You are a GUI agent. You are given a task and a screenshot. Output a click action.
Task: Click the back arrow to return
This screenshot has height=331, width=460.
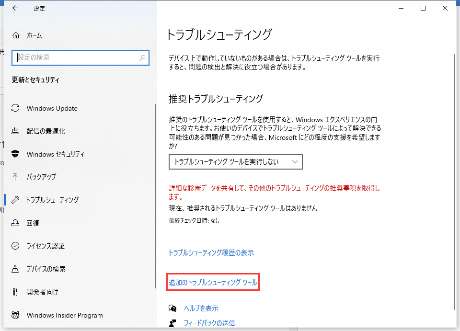click(x=14, y=8)
